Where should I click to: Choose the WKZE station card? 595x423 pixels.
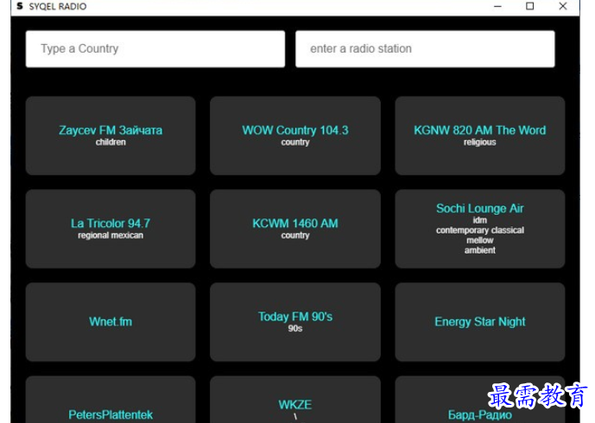click(295, 400)
